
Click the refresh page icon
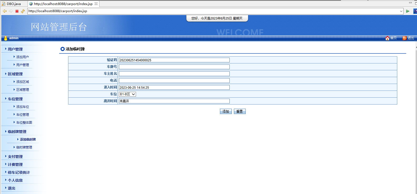(x=23, y=11)
